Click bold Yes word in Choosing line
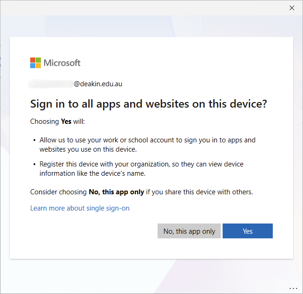The image size is (303, 294). click(66, 121)
